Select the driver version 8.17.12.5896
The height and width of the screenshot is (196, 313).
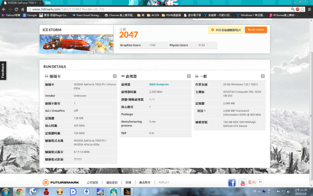82,152
